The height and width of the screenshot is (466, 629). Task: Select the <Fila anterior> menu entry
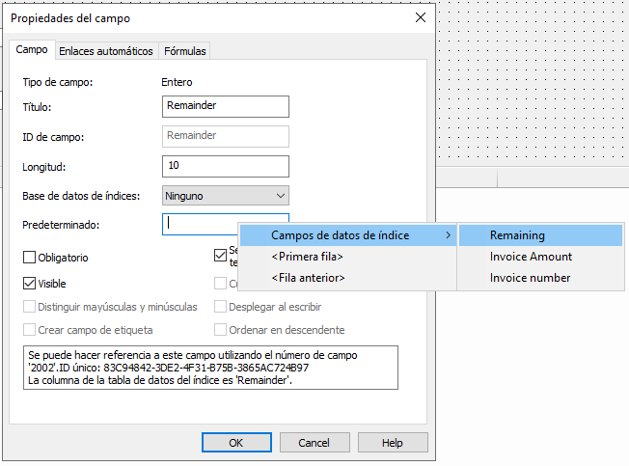tap(348, 278)
